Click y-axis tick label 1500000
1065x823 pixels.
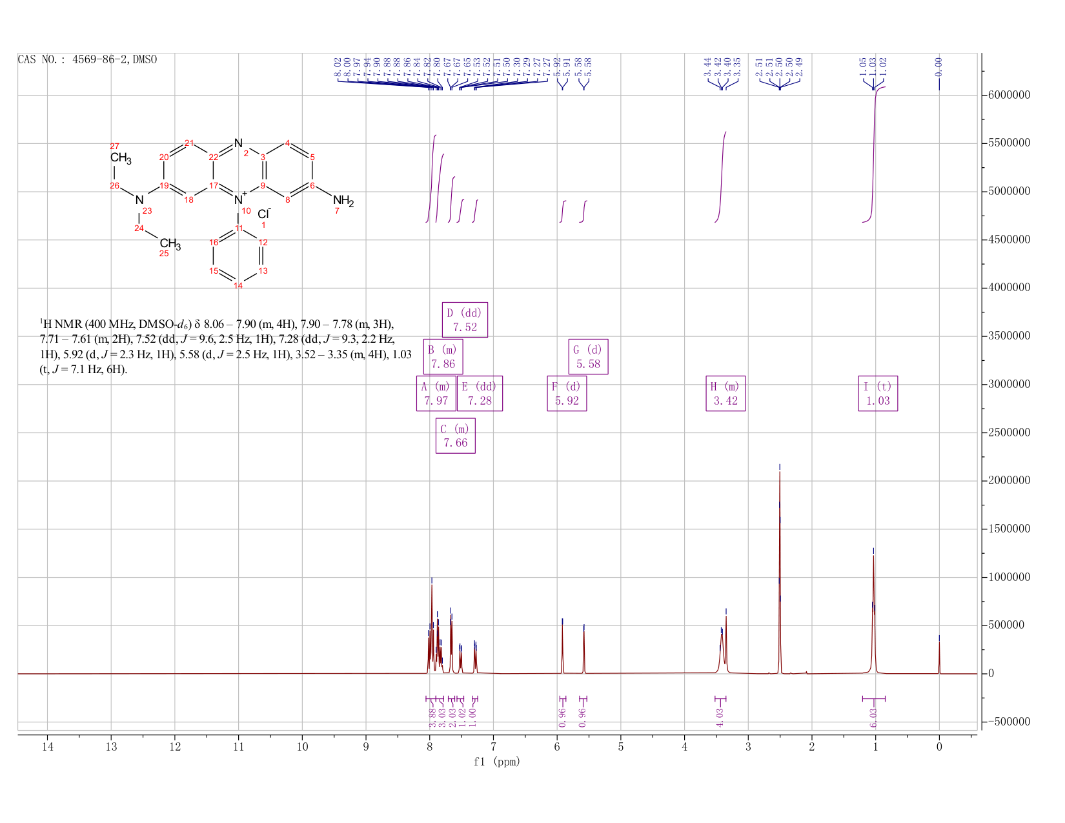[1009, 529]
